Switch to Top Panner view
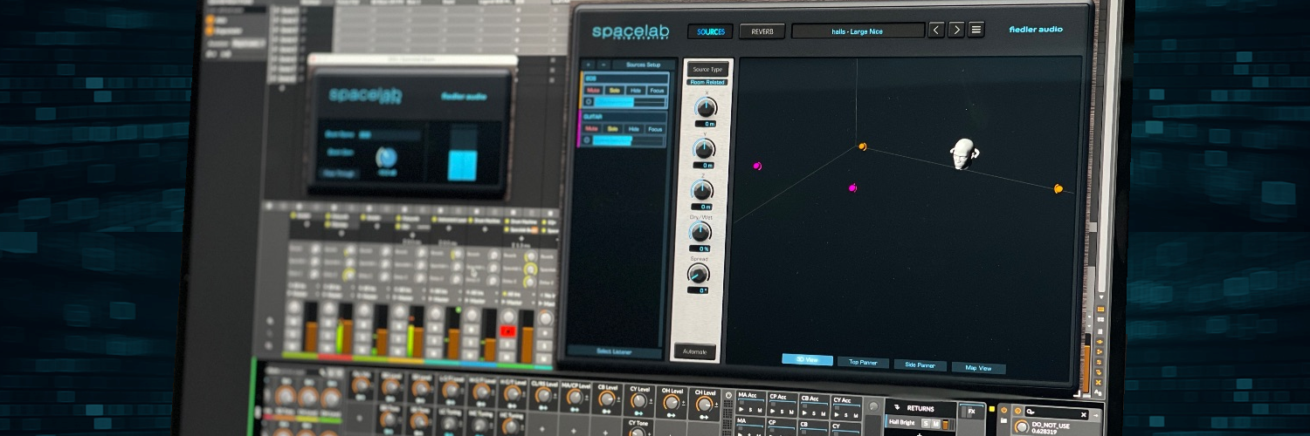The image size is (1310, 436). tap(863, 362)
